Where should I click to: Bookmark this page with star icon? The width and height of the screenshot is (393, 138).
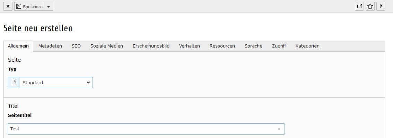[370, 7]
